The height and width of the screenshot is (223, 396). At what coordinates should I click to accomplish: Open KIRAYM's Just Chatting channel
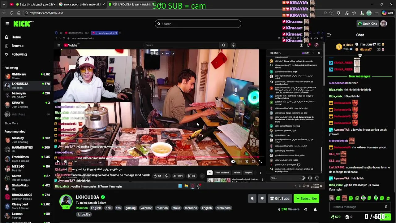click(27, 105)
